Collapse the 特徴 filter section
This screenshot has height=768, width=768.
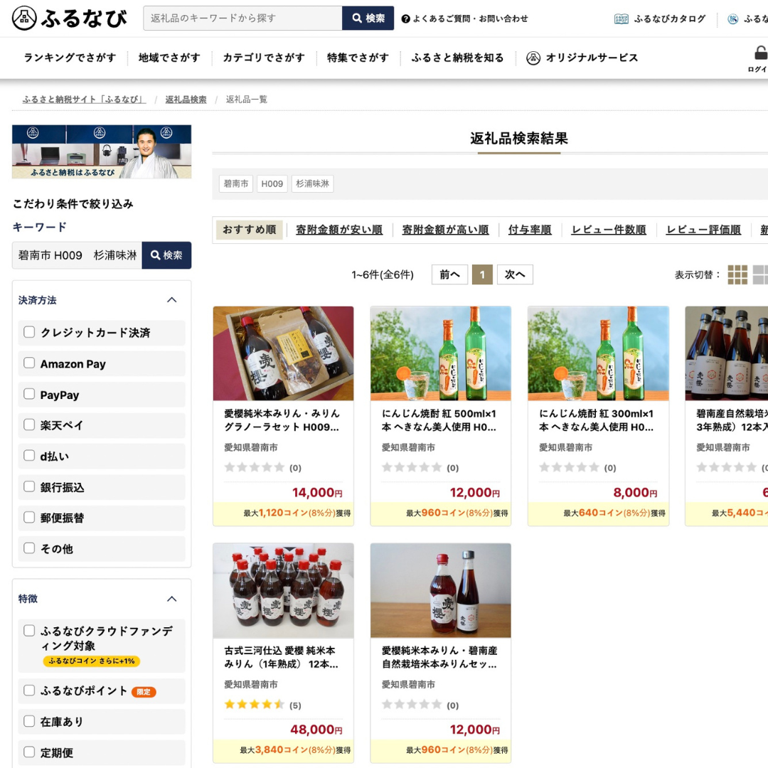(172, 599)
